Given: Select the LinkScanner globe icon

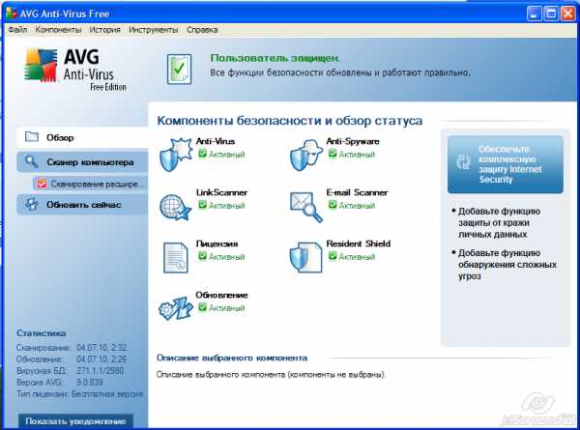Looking at the screenshot, I should (175, 207).
